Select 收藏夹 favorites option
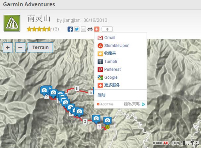 (x=110, y=53)
